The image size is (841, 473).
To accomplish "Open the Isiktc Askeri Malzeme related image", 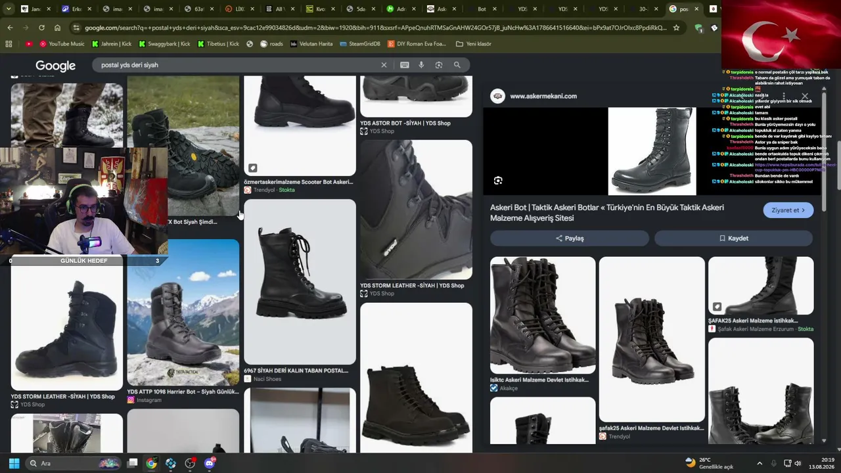I will click(x=543, y=315).
